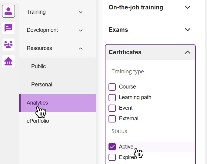The image size is (207, 164).
Task: Expand the Training menu chevron
Action: pyautogui.click(x=81, y=12)
